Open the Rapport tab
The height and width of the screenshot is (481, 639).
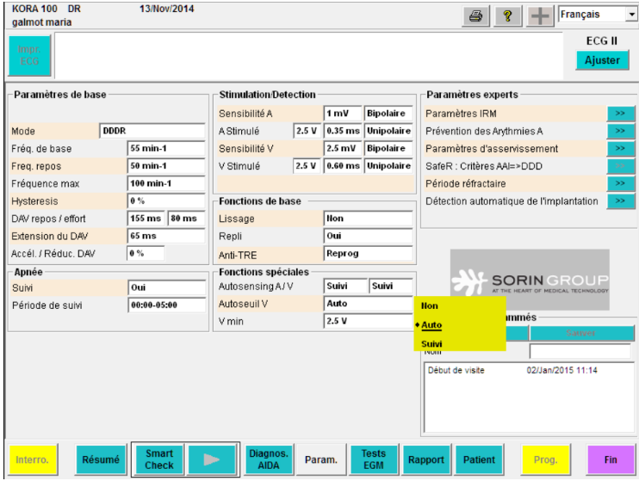426,459
